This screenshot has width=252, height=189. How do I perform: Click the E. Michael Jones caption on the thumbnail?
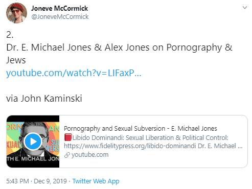click(x=33, y=159)
